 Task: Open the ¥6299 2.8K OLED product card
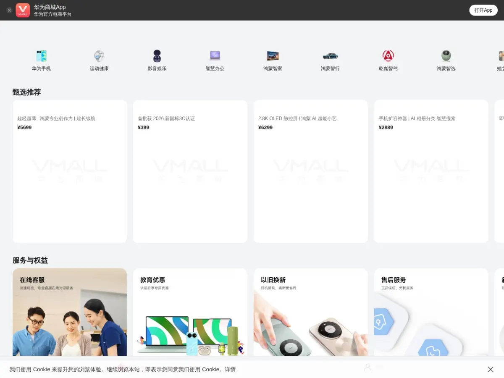click(311, 171)
